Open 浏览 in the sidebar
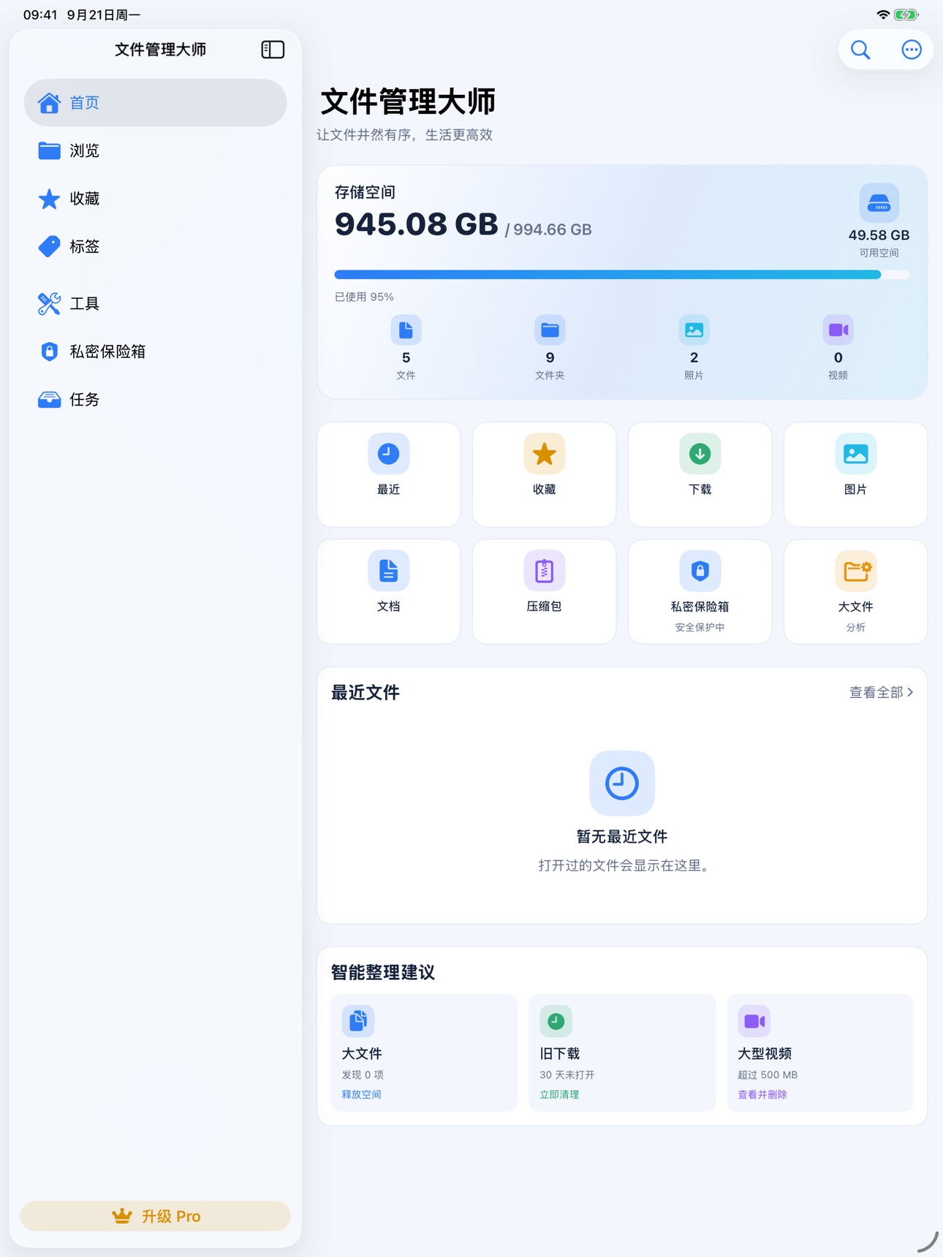Image resolution: width=943 pixels, height=1257 pixels. 155,151
